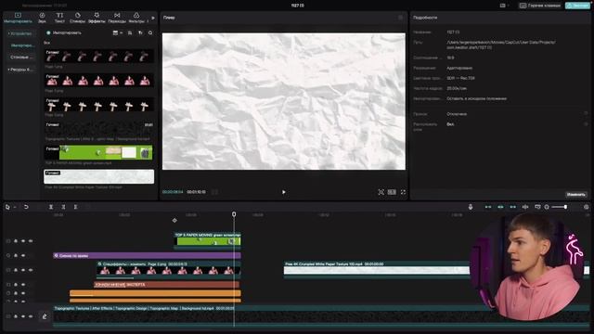Toggle preview axis icon in timeline toolbar
The height and width of the screenshot is (334, 594).
[x=525, y=207]
